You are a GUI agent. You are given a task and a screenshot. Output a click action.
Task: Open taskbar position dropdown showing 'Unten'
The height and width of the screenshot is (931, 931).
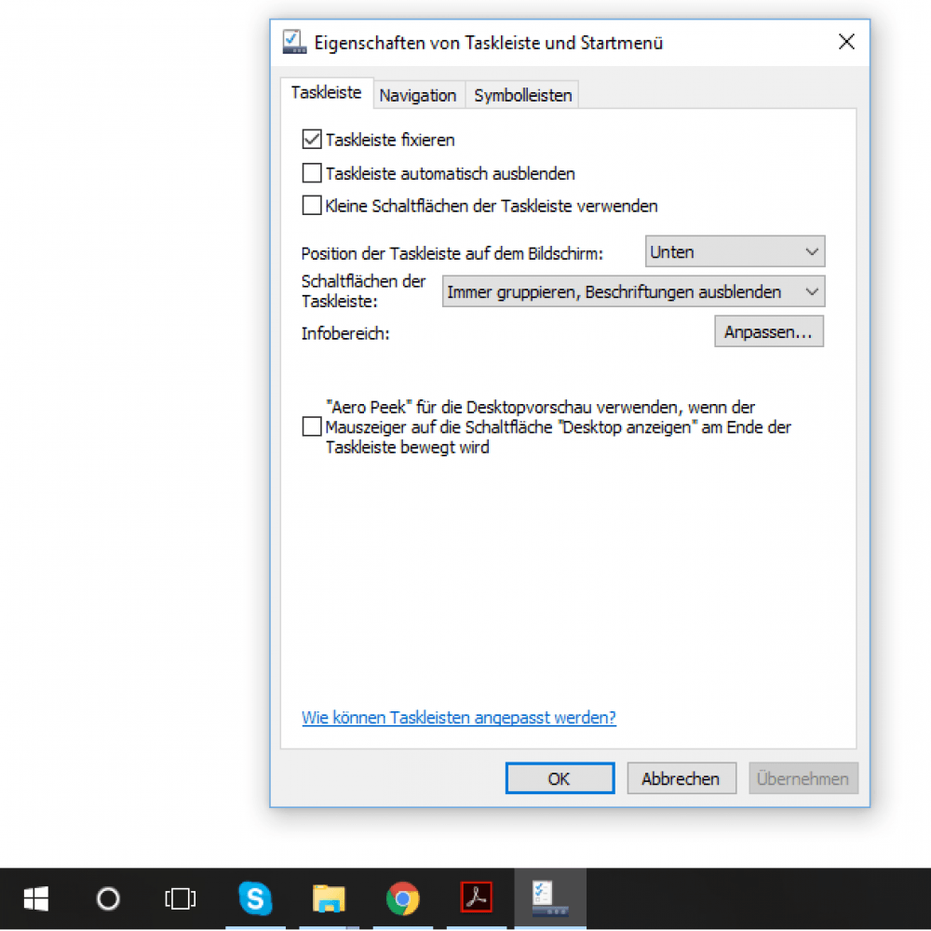[x=735, y=251]
